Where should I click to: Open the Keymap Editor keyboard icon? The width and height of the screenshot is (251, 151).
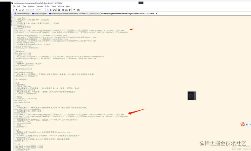tap(67, 10)
